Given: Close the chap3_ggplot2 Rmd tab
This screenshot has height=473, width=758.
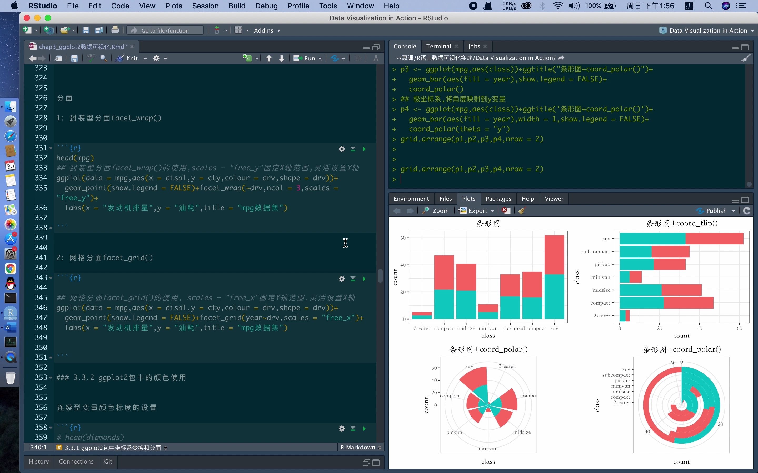Looking at the screenshot, I should 132,47.
